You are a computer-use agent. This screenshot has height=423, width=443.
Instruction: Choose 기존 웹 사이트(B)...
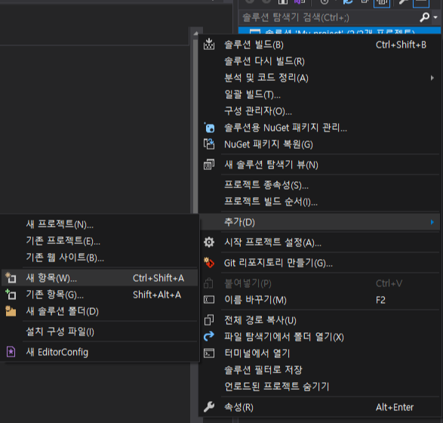click(x=100, y=258)
